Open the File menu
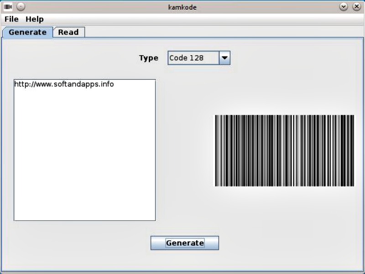Viewport: 365px width, 274px height. [x=11, y=19]
